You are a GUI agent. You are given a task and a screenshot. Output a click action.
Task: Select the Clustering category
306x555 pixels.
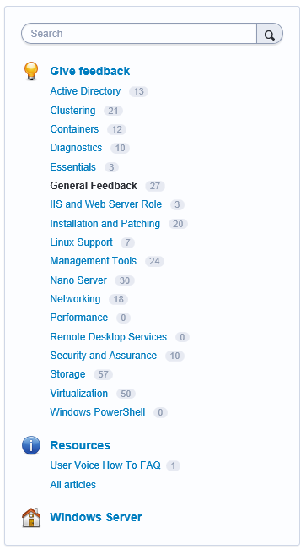pos(72,111)
